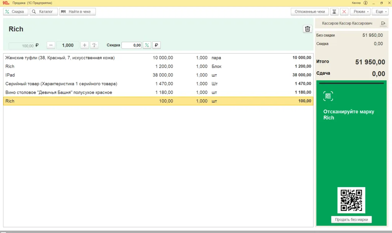Image resolution: width=392 pixels, height=233 pixels.
Task: Click the hourglass postpone receipt icon
Action: point(335,12)
